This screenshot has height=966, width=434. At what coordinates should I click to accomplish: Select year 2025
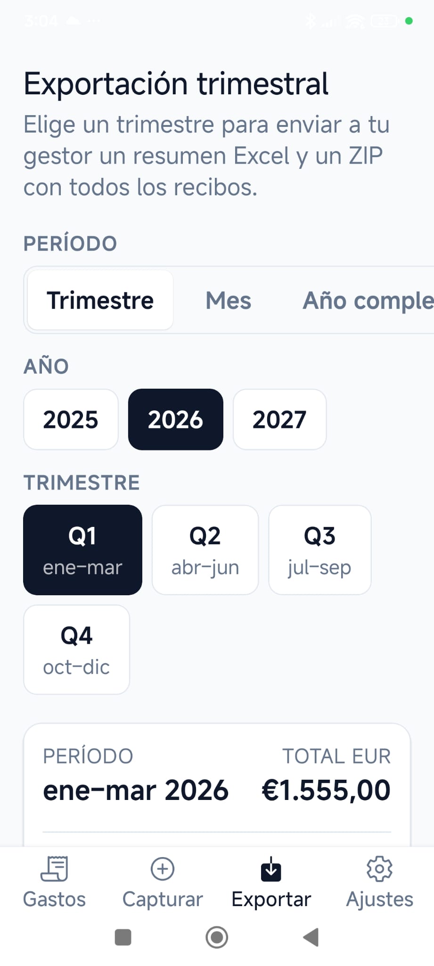click(71, 419)
